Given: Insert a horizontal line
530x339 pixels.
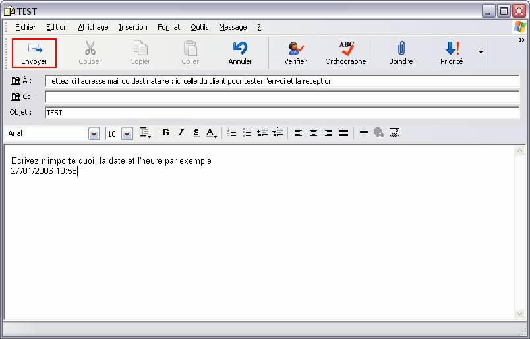Looking at the screenshot, I should 364,133.
